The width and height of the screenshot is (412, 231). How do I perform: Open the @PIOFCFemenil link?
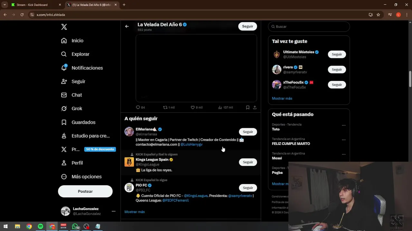click(175, 200)
